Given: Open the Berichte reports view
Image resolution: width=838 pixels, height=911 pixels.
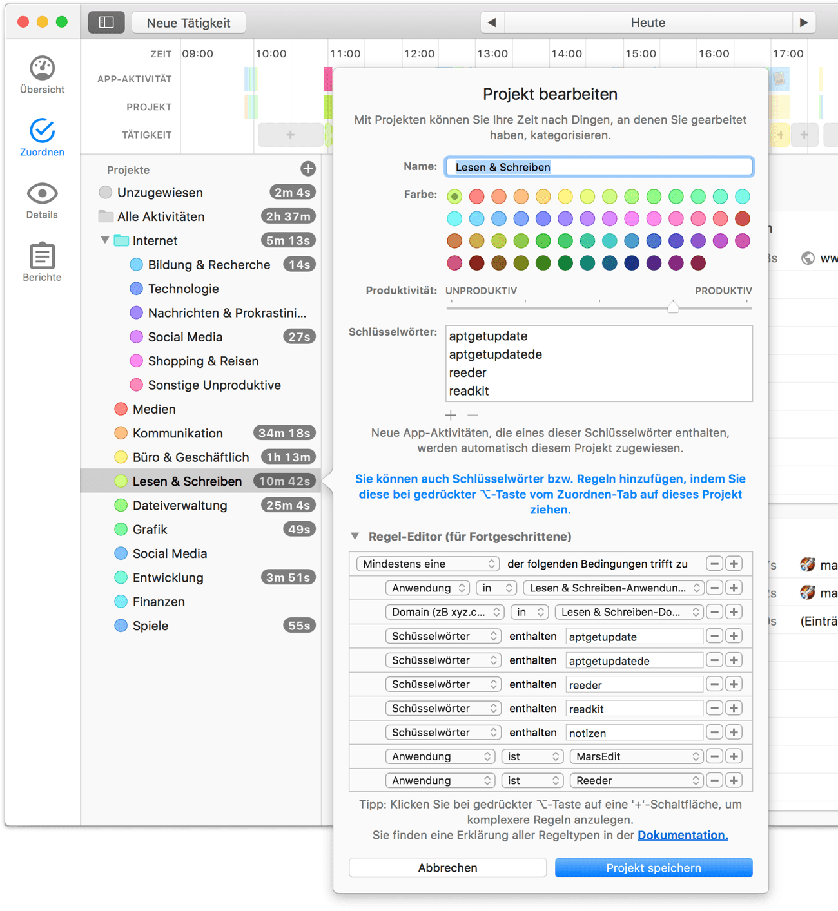Looking at the screenshot, I should click(42, 262).
